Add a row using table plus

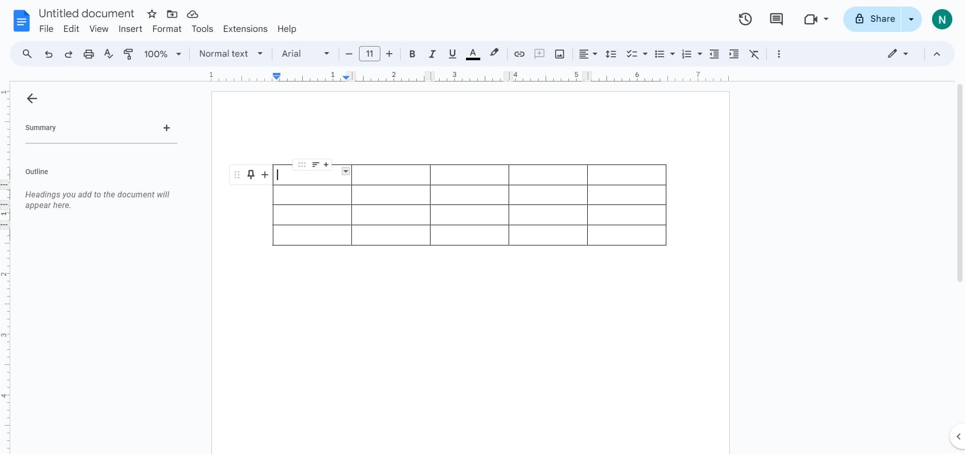265,175
